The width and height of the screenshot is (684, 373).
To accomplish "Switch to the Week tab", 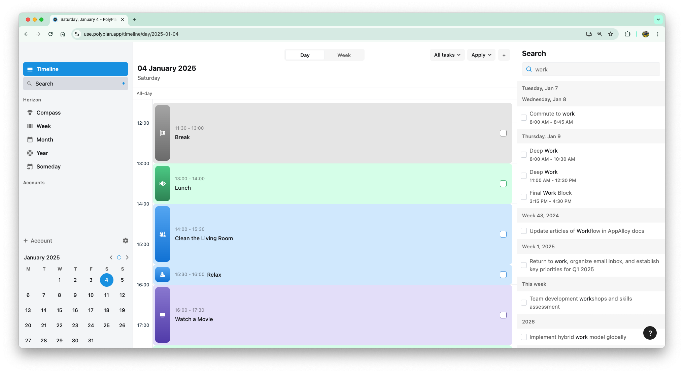I will pos(344,55).
